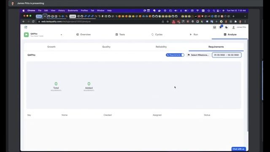Close the active browser tab

[x=45, y=16]
